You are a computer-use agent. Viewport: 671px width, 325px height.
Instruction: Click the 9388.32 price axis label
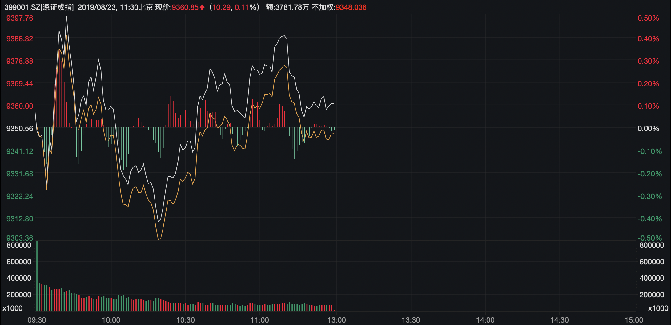pyautogui.click(x=20, y=39)
